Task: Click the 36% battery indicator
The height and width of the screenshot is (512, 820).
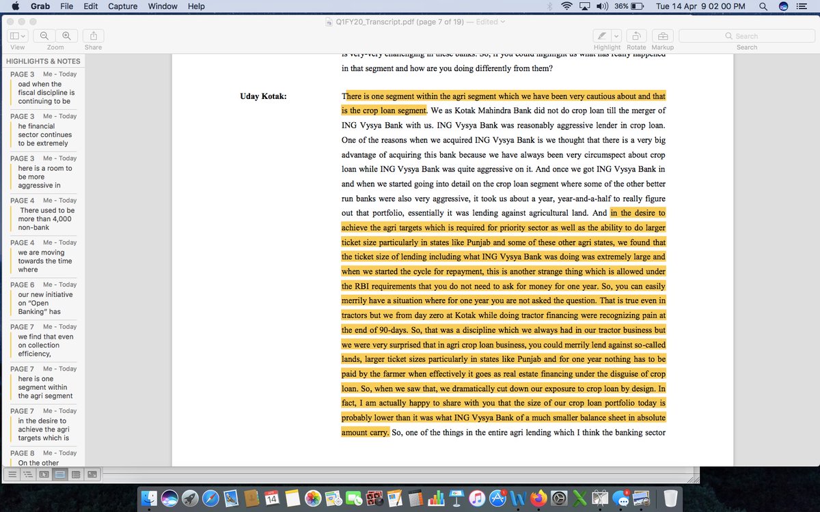Action: [x=629, y=6]
